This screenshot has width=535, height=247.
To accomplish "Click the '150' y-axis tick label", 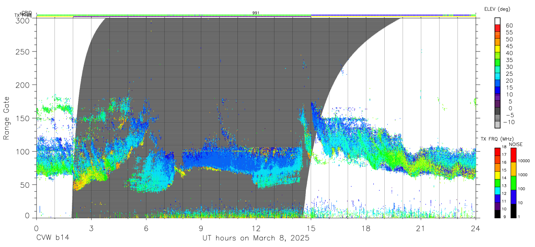I will click(x=23, y=118).
